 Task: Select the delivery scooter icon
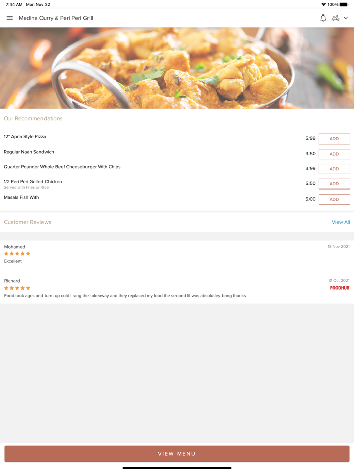[x=336, y=18]
